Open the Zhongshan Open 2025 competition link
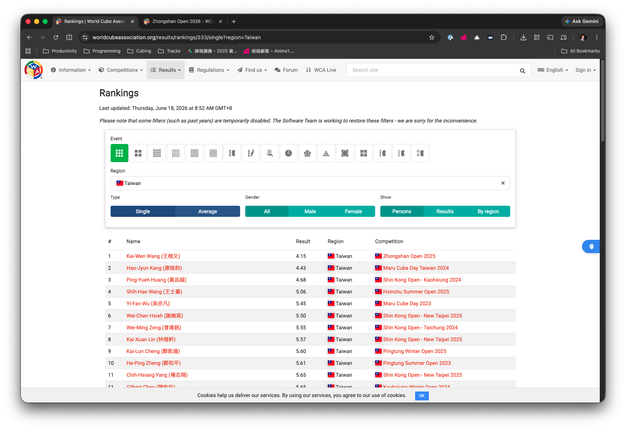Viewport: 626px width, 430px height. coord(409,256)
